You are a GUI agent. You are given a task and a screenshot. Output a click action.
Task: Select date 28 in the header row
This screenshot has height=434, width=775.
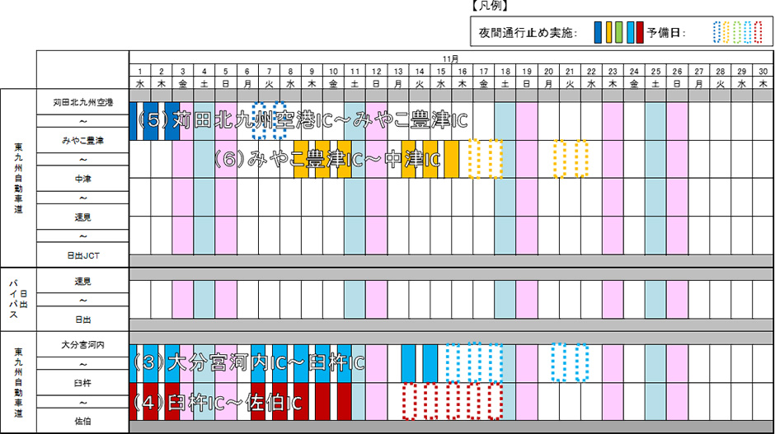[720, 72]
